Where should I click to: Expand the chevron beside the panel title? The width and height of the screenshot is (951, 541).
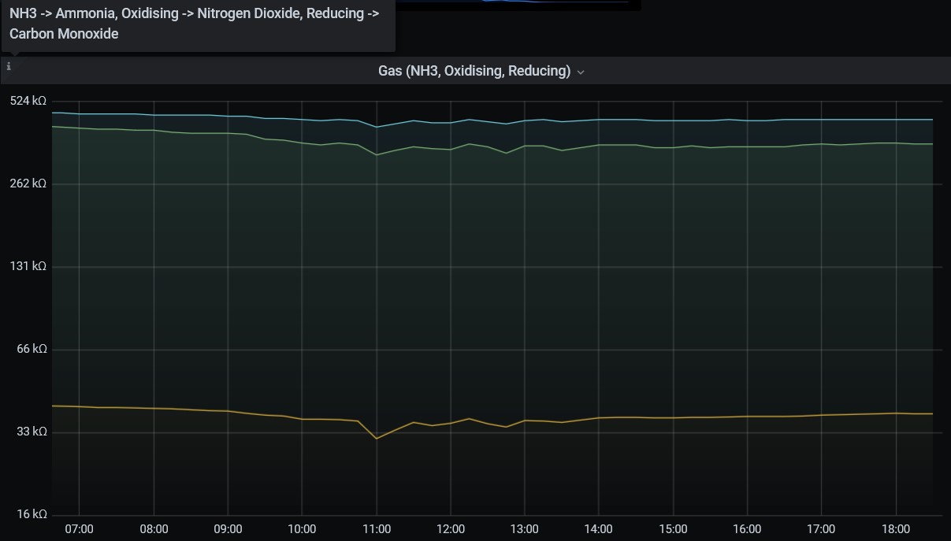pos(581,72)
